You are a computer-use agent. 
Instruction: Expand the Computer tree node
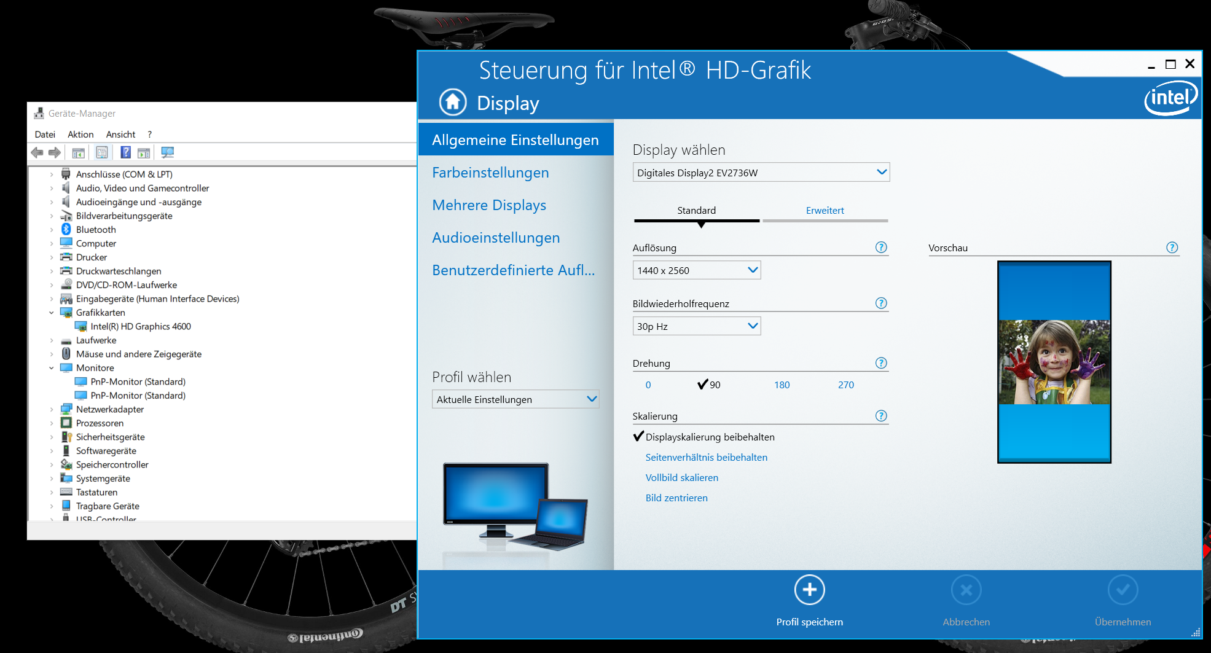click(52, 243)
